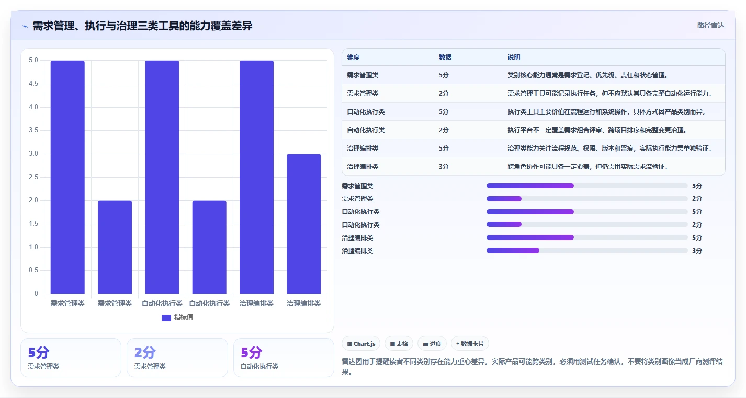Click the 3分 cell in the table
This screenshot has width=746, height=398.
(444, 167)
